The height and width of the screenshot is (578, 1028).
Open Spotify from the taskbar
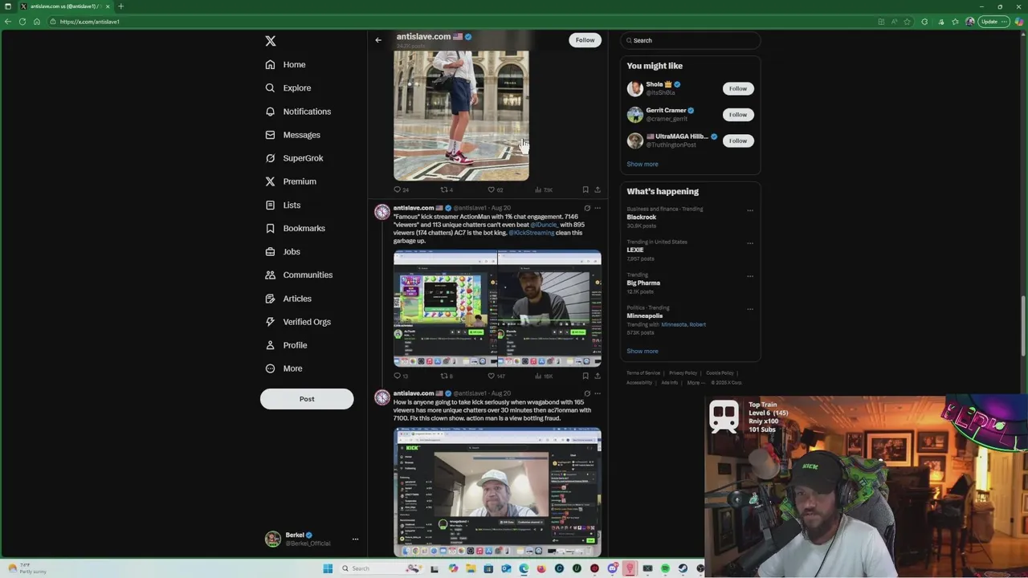tap(665, 568)
